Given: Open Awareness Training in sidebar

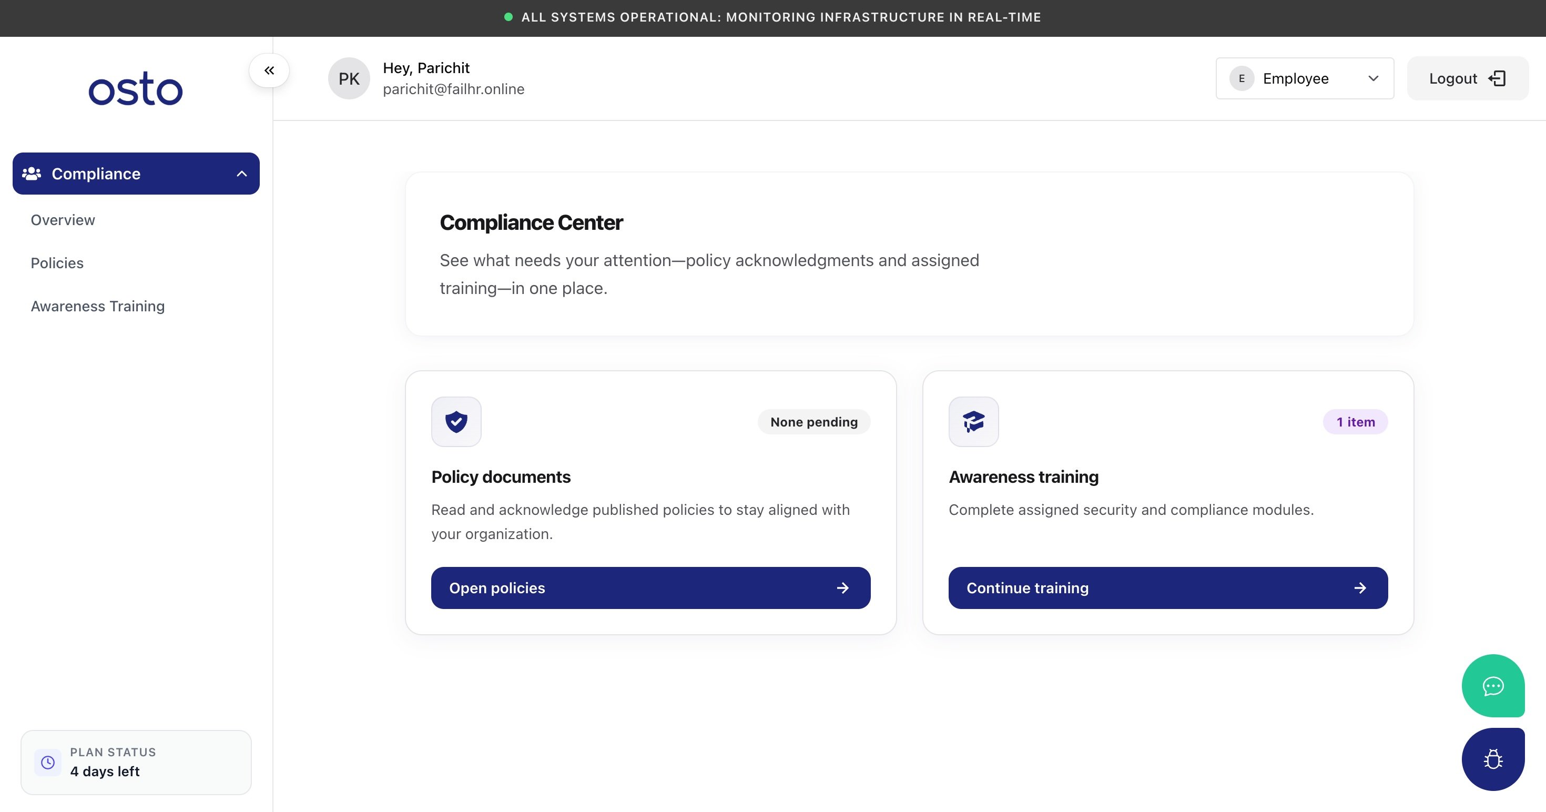Looking at the screenshot, I should pos(98,307).
